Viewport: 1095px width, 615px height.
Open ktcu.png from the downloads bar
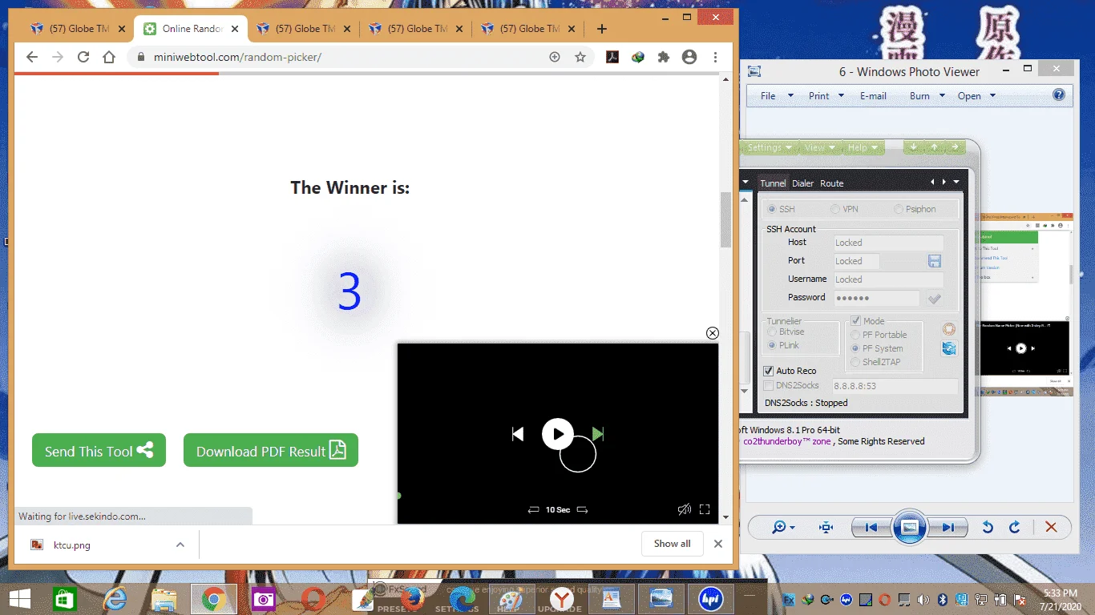pyautogui.click(x=72, y=545)
